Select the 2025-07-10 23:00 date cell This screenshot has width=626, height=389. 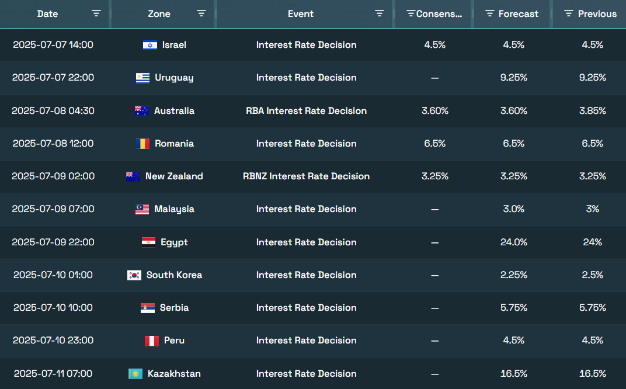coord(53,341)
